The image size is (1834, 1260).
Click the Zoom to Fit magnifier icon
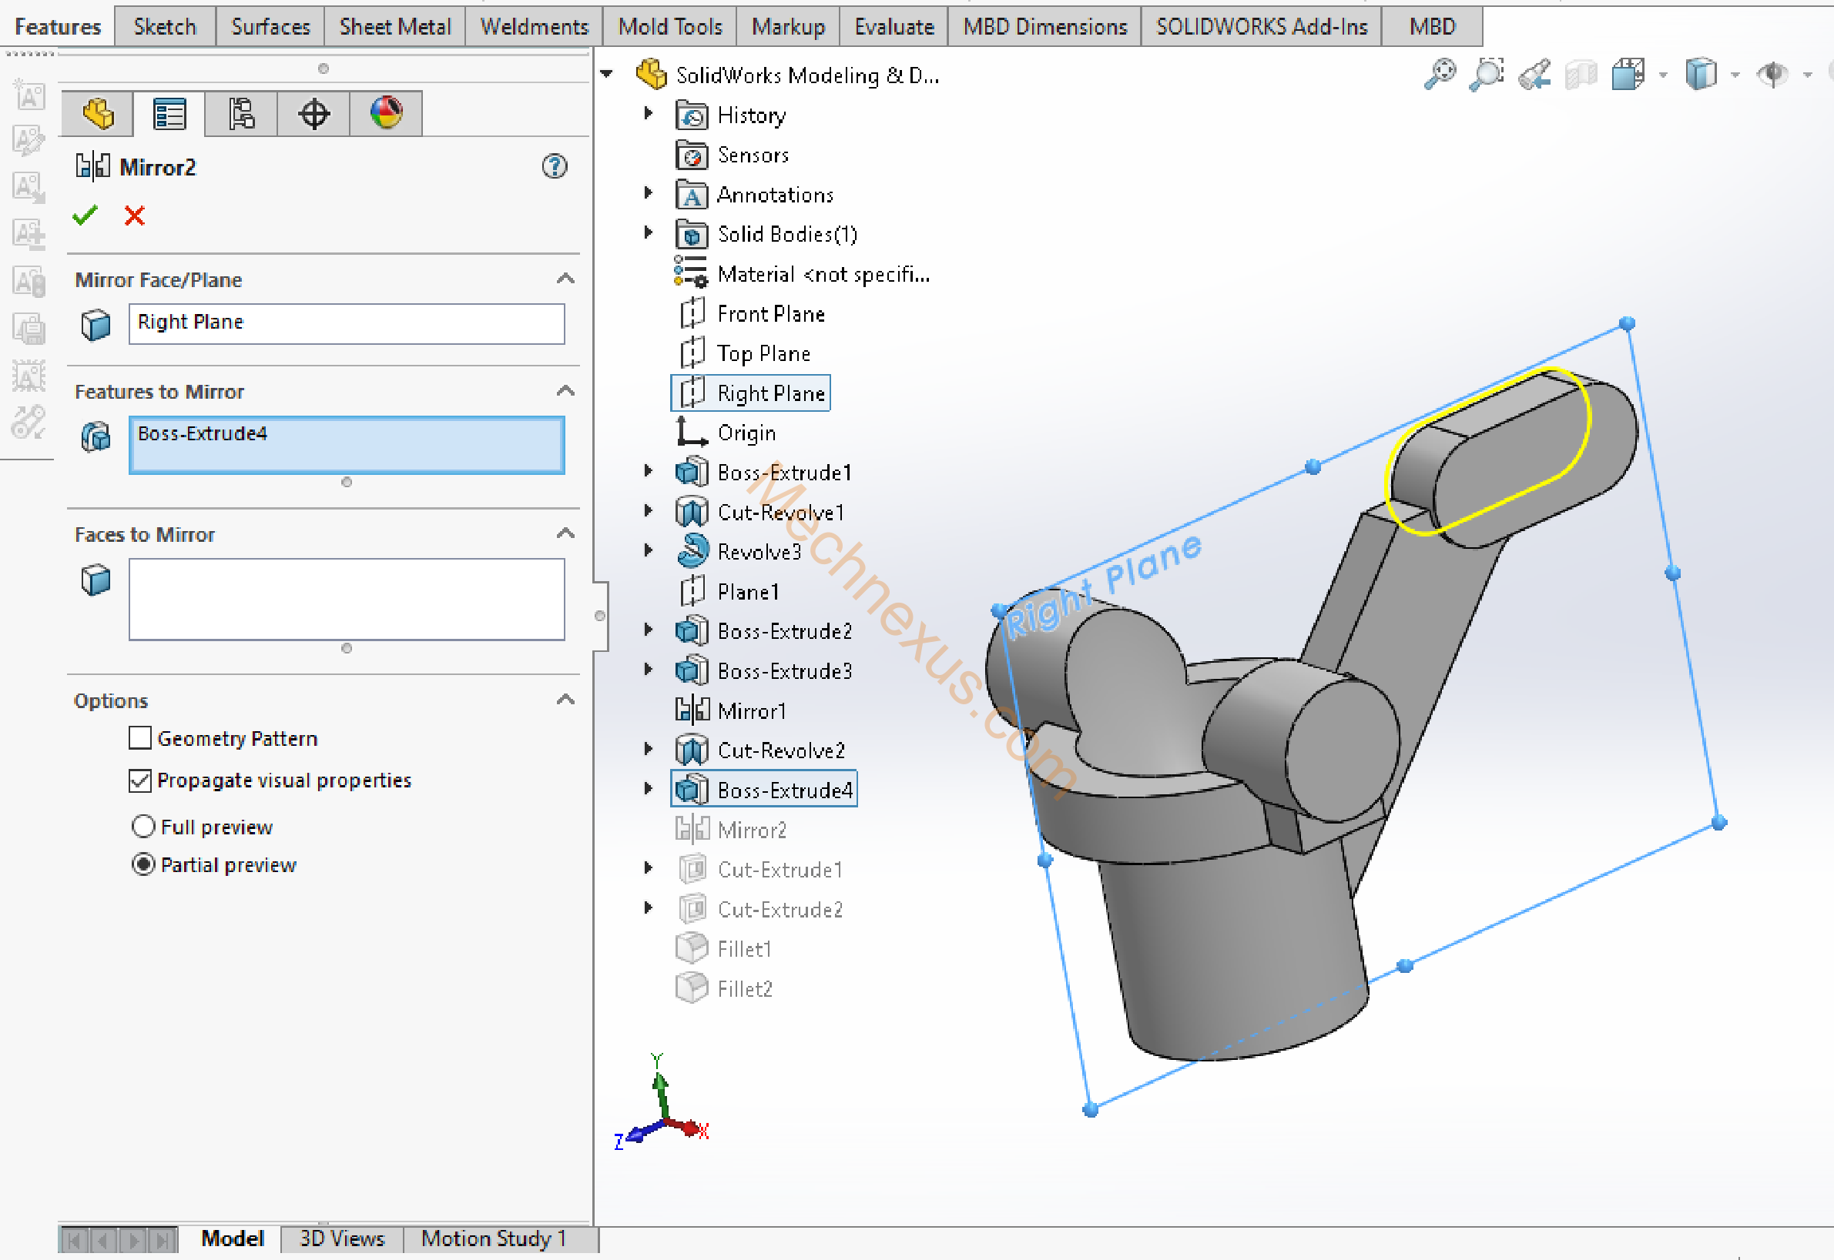(1439, 74)
